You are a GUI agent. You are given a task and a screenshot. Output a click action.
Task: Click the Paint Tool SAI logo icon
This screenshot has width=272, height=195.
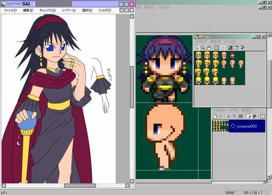click(x=4, y=4)
